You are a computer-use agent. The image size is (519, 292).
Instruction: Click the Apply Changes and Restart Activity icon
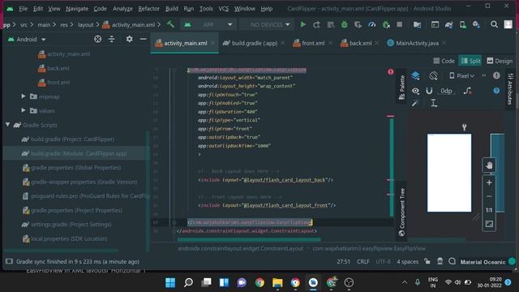pos(316,24)
